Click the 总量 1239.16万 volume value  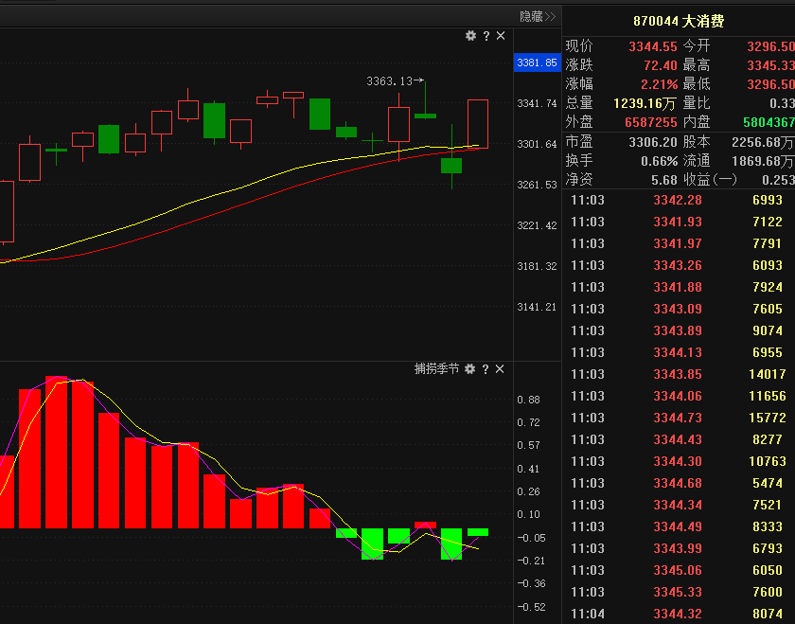pos(644,103)
